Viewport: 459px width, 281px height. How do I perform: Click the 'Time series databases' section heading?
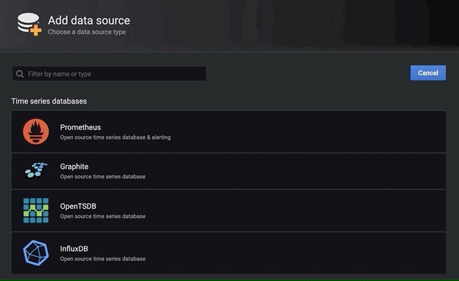click(49, 102)
